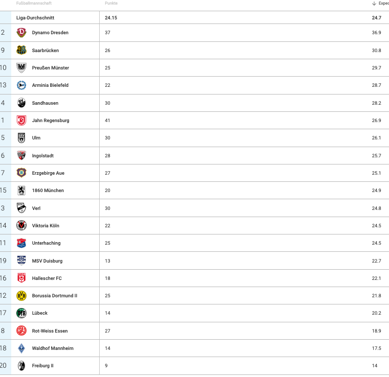389x377 pixels.
Task: Click the Saarbrücken club crest
Action: (x=21, y=50)
